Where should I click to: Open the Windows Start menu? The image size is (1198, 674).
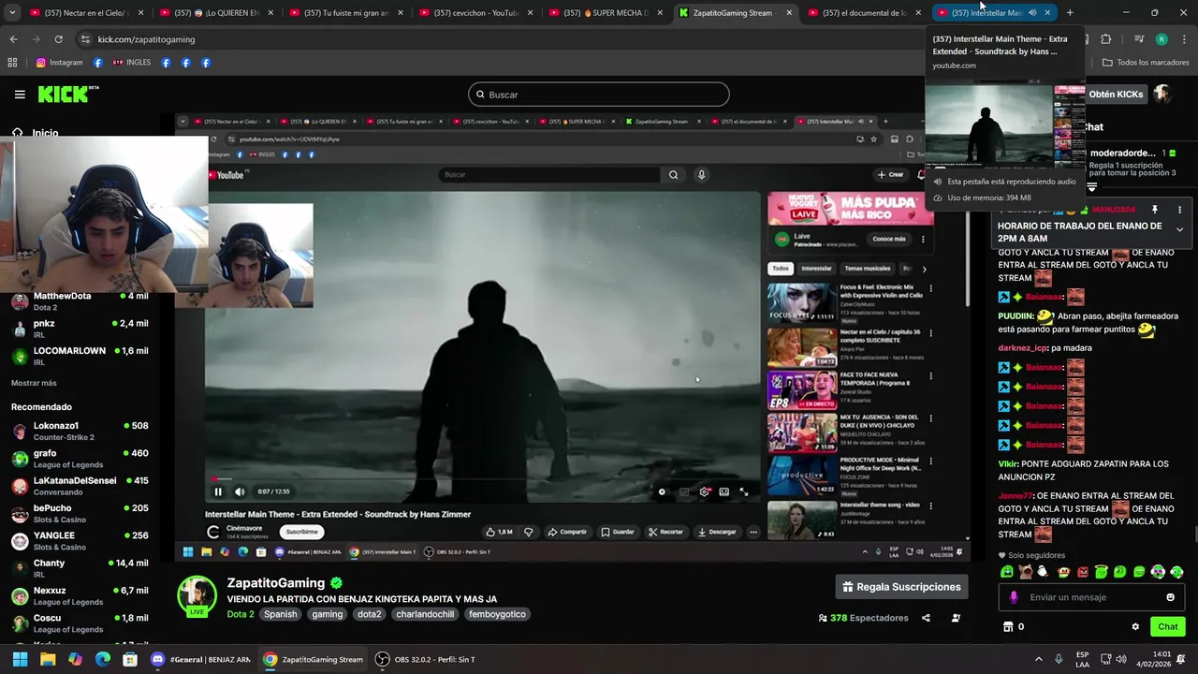pyautogui.click(x=20, y=659)
